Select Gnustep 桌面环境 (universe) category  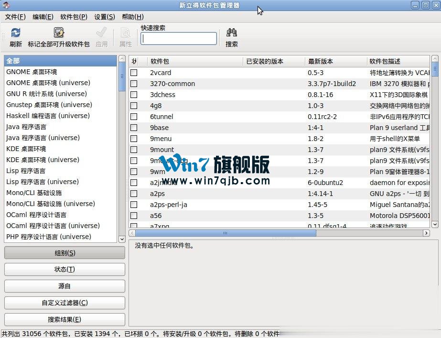point(61,105)
